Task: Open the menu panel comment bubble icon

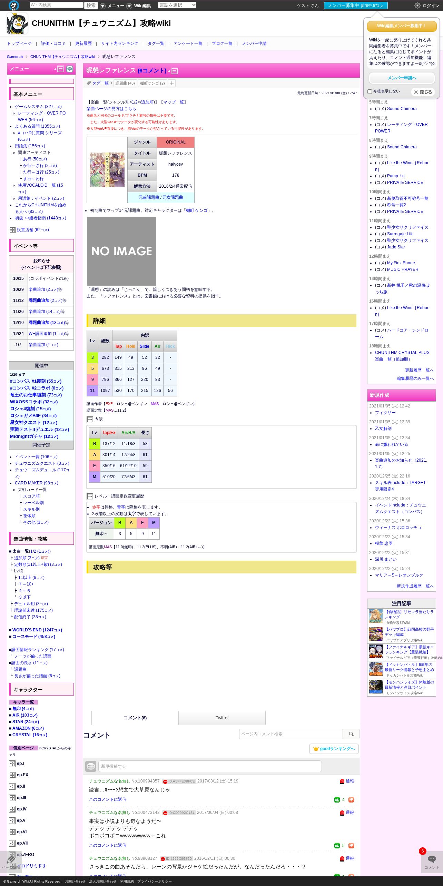Action: point(70,69)
